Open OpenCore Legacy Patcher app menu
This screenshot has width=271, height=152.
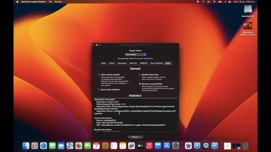[33, 2]
